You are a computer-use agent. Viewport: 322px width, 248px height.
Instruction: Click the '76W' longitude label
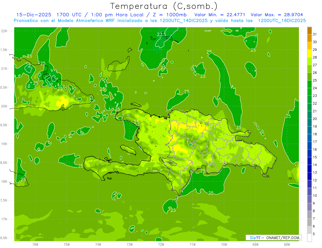(x=35, y=244)
